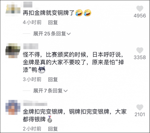Reply to the 2小时前 comment
This screenshot has width=150, height=133.
tap(53, 129)
